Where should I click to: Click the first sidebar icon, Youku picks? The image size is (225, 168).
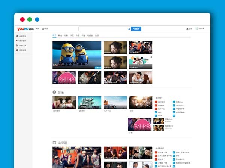point(17,36)
